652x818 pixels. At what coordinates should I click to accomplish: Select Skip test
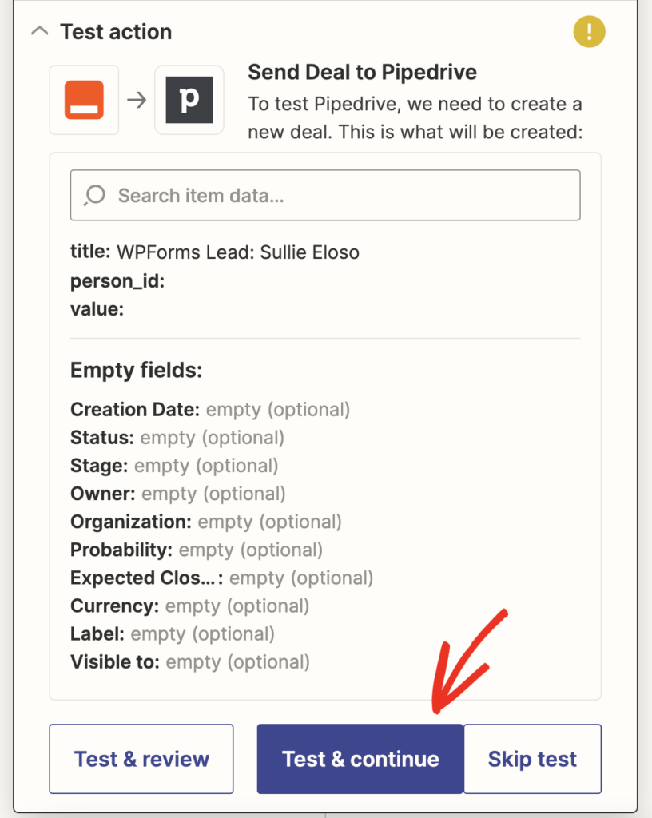pyautogui.click(x=532, y=759)
